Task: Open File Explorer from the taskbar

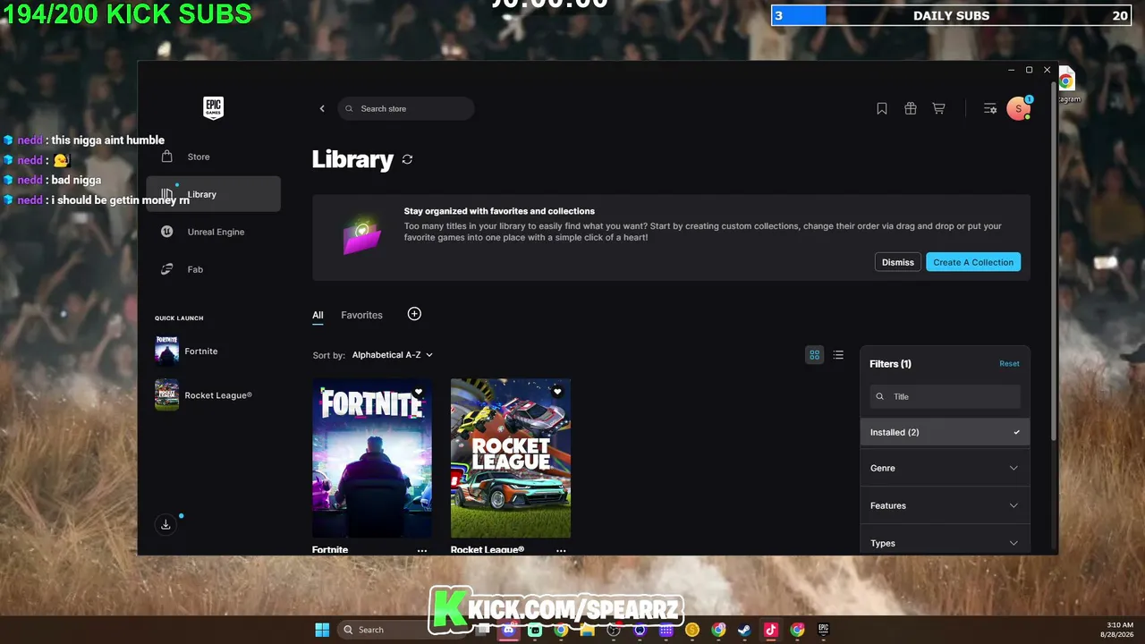Action: tap(587, 630)
